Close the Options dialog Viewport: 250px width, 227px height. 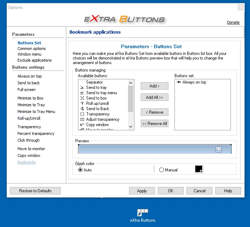click(241, 7)
